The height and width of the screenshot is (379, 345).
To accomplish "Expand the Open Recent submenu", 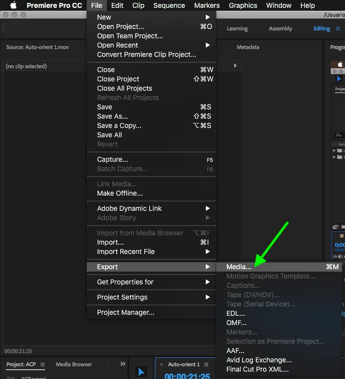I will point(151,45).
